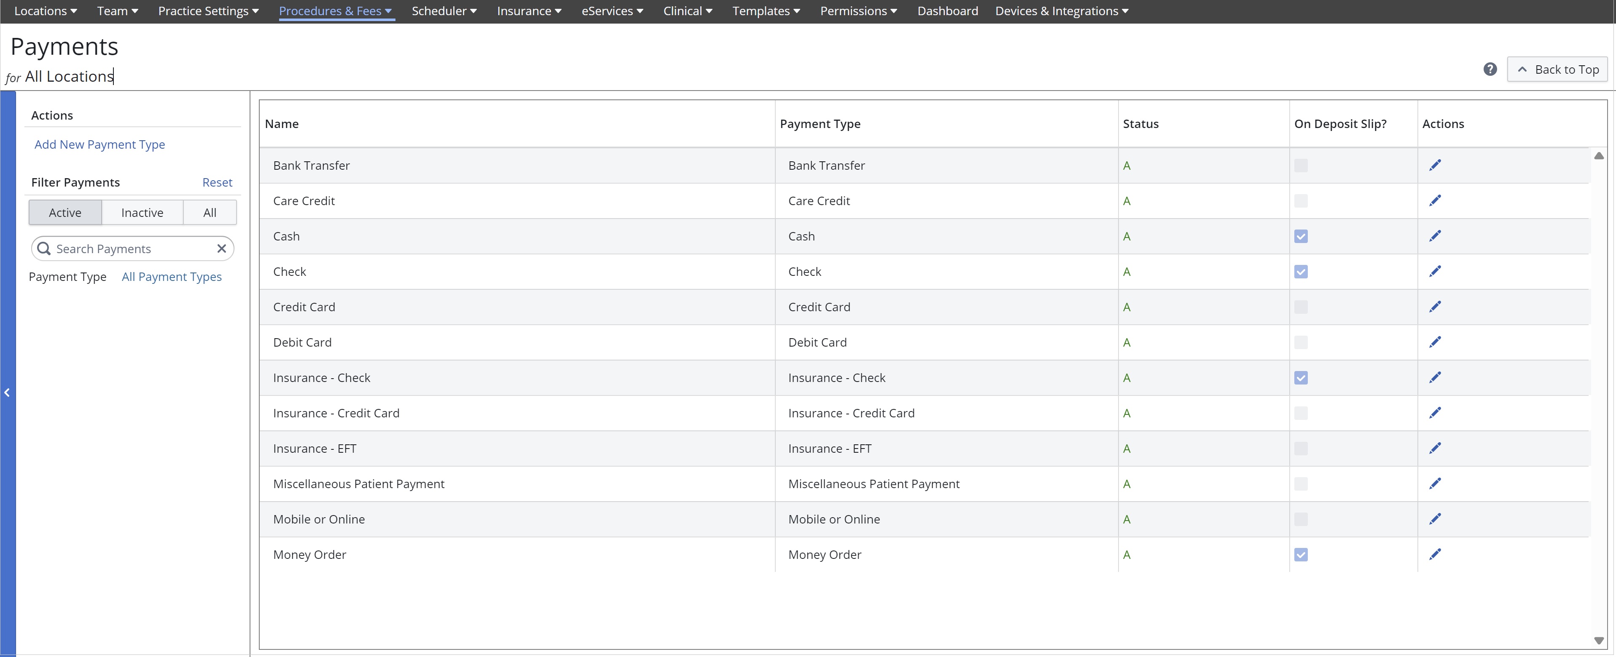Edit the Cash payment type row

coord(1435,236)
